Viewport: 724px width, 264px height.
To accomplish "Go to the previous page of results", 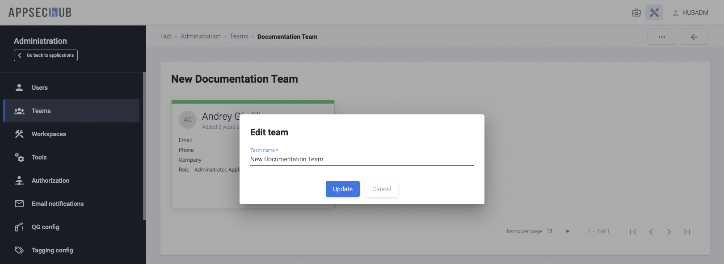I will [x=651, y=231].
